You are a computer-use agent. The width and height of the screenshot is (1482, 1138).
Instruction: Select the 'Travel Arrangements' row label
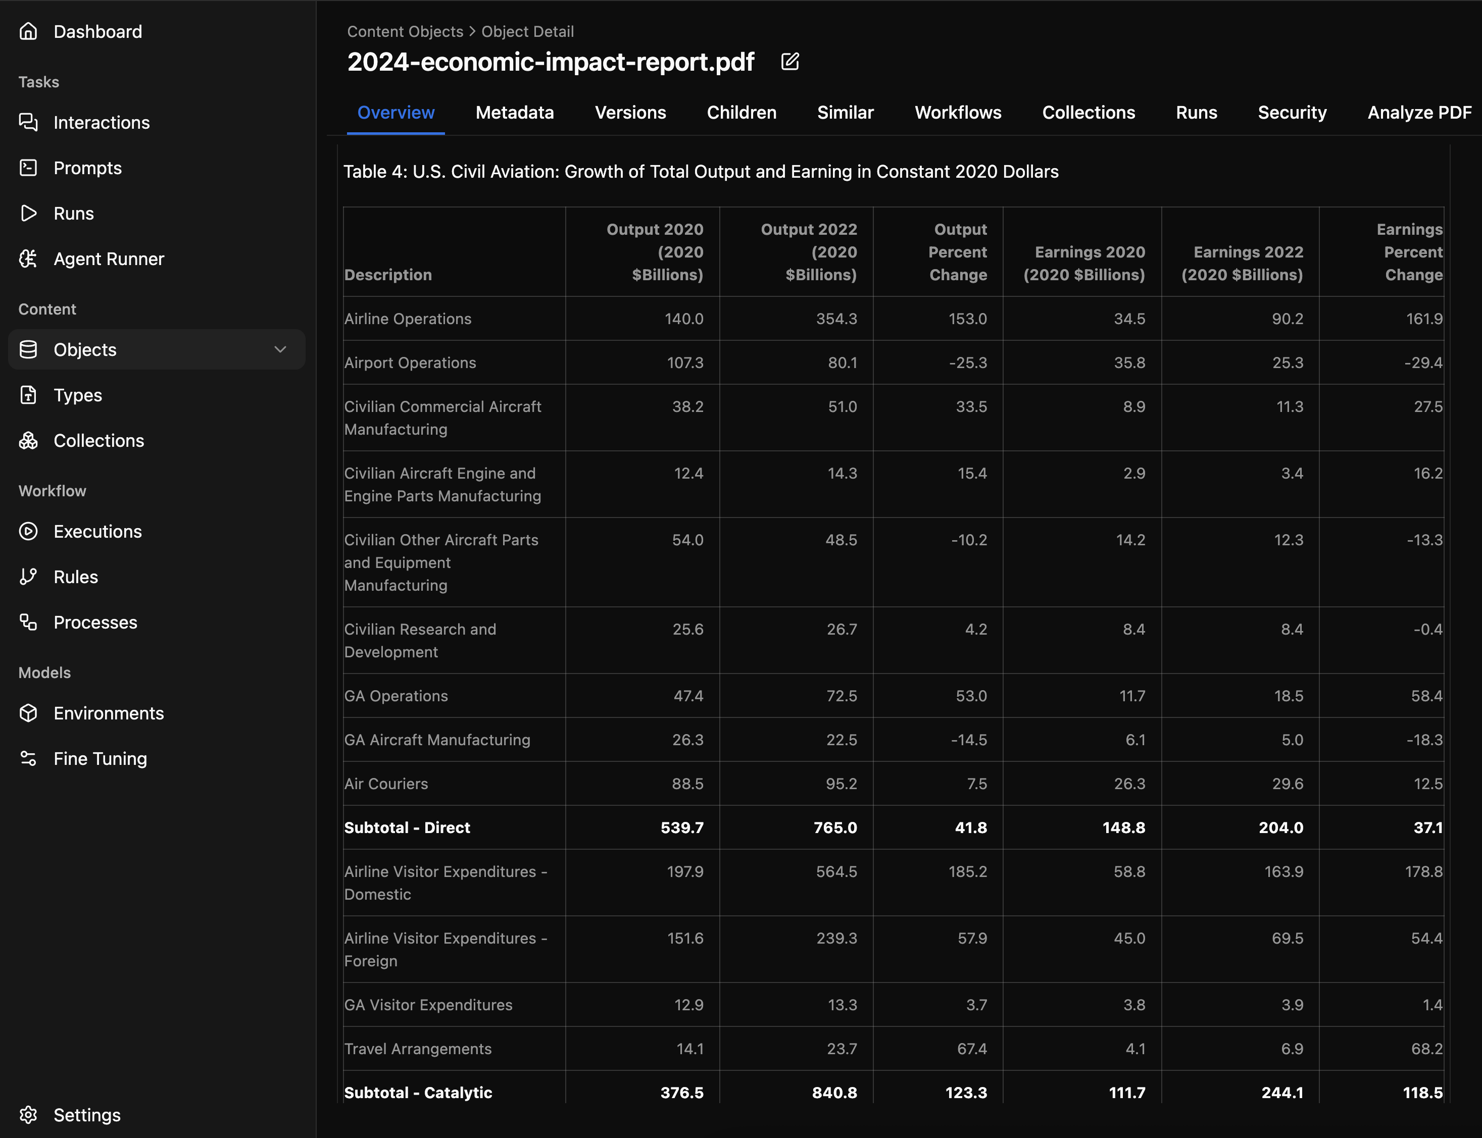417,1049
